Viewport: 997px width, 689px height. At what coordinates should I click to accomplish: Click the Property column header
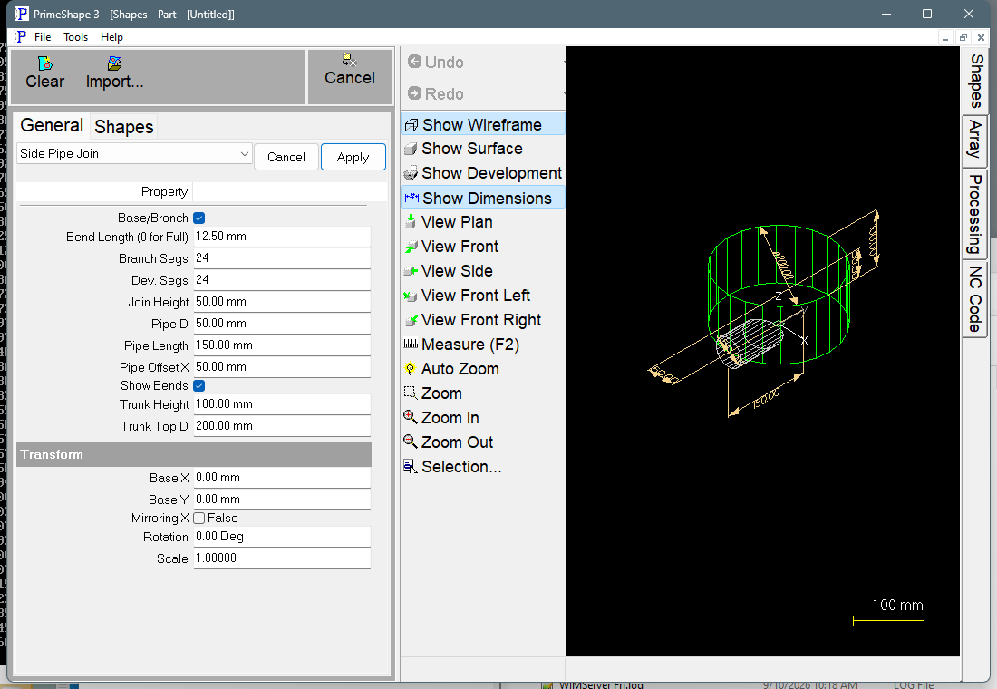tap(104, 192)
